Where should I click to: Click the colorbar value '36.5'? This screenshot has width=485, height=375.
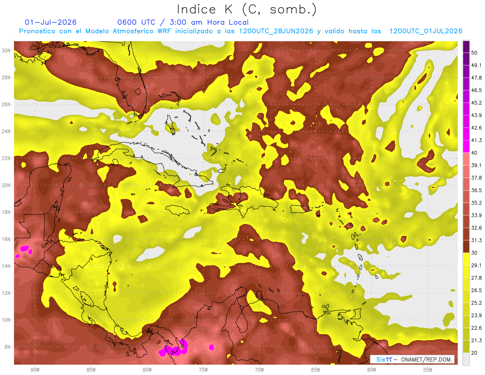coord(477,190)
